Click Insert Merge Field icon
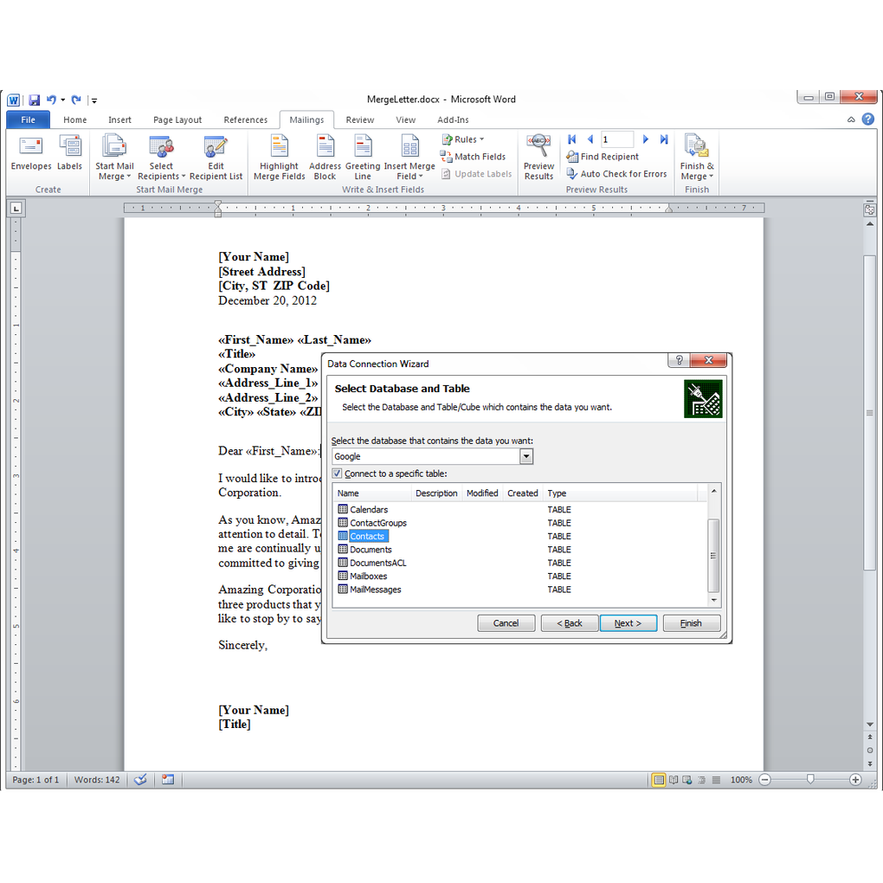883x883 pixels. pyautogui.click(x=409, y=146)
